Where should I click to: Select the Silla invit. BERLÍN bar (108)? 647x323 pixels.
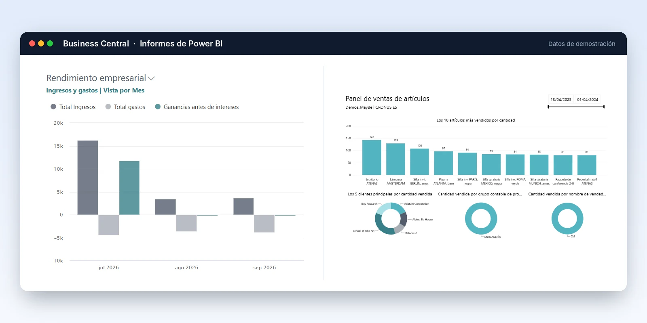(419, 161)
